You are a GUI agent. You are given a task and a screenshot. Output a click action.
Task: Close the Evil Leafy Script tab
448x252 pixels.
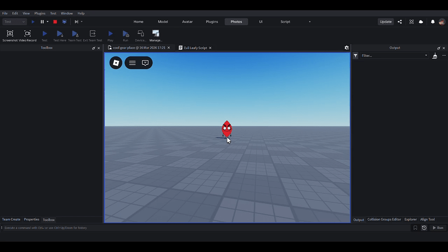[x=210, y=48]
